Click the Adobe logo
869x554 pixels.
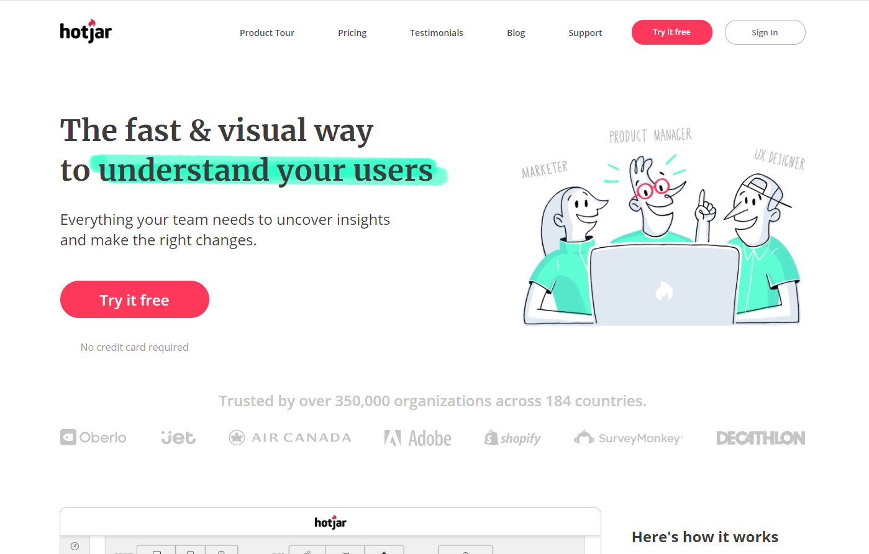coord(418,438)
